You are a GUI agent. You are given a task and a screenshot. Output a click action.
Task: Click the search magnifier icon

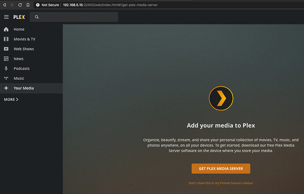coord(37,17)
